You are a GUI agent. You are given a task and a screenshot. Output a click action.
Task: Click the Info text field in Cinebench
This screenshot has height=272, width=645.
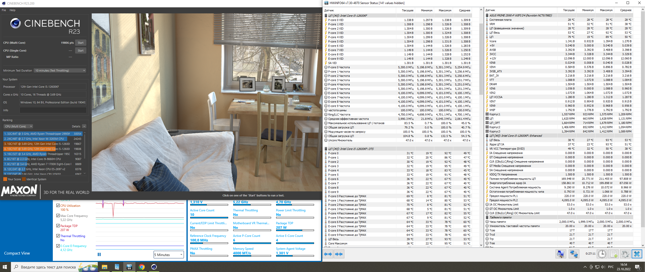pyautogui.click(x=53, y=110)
